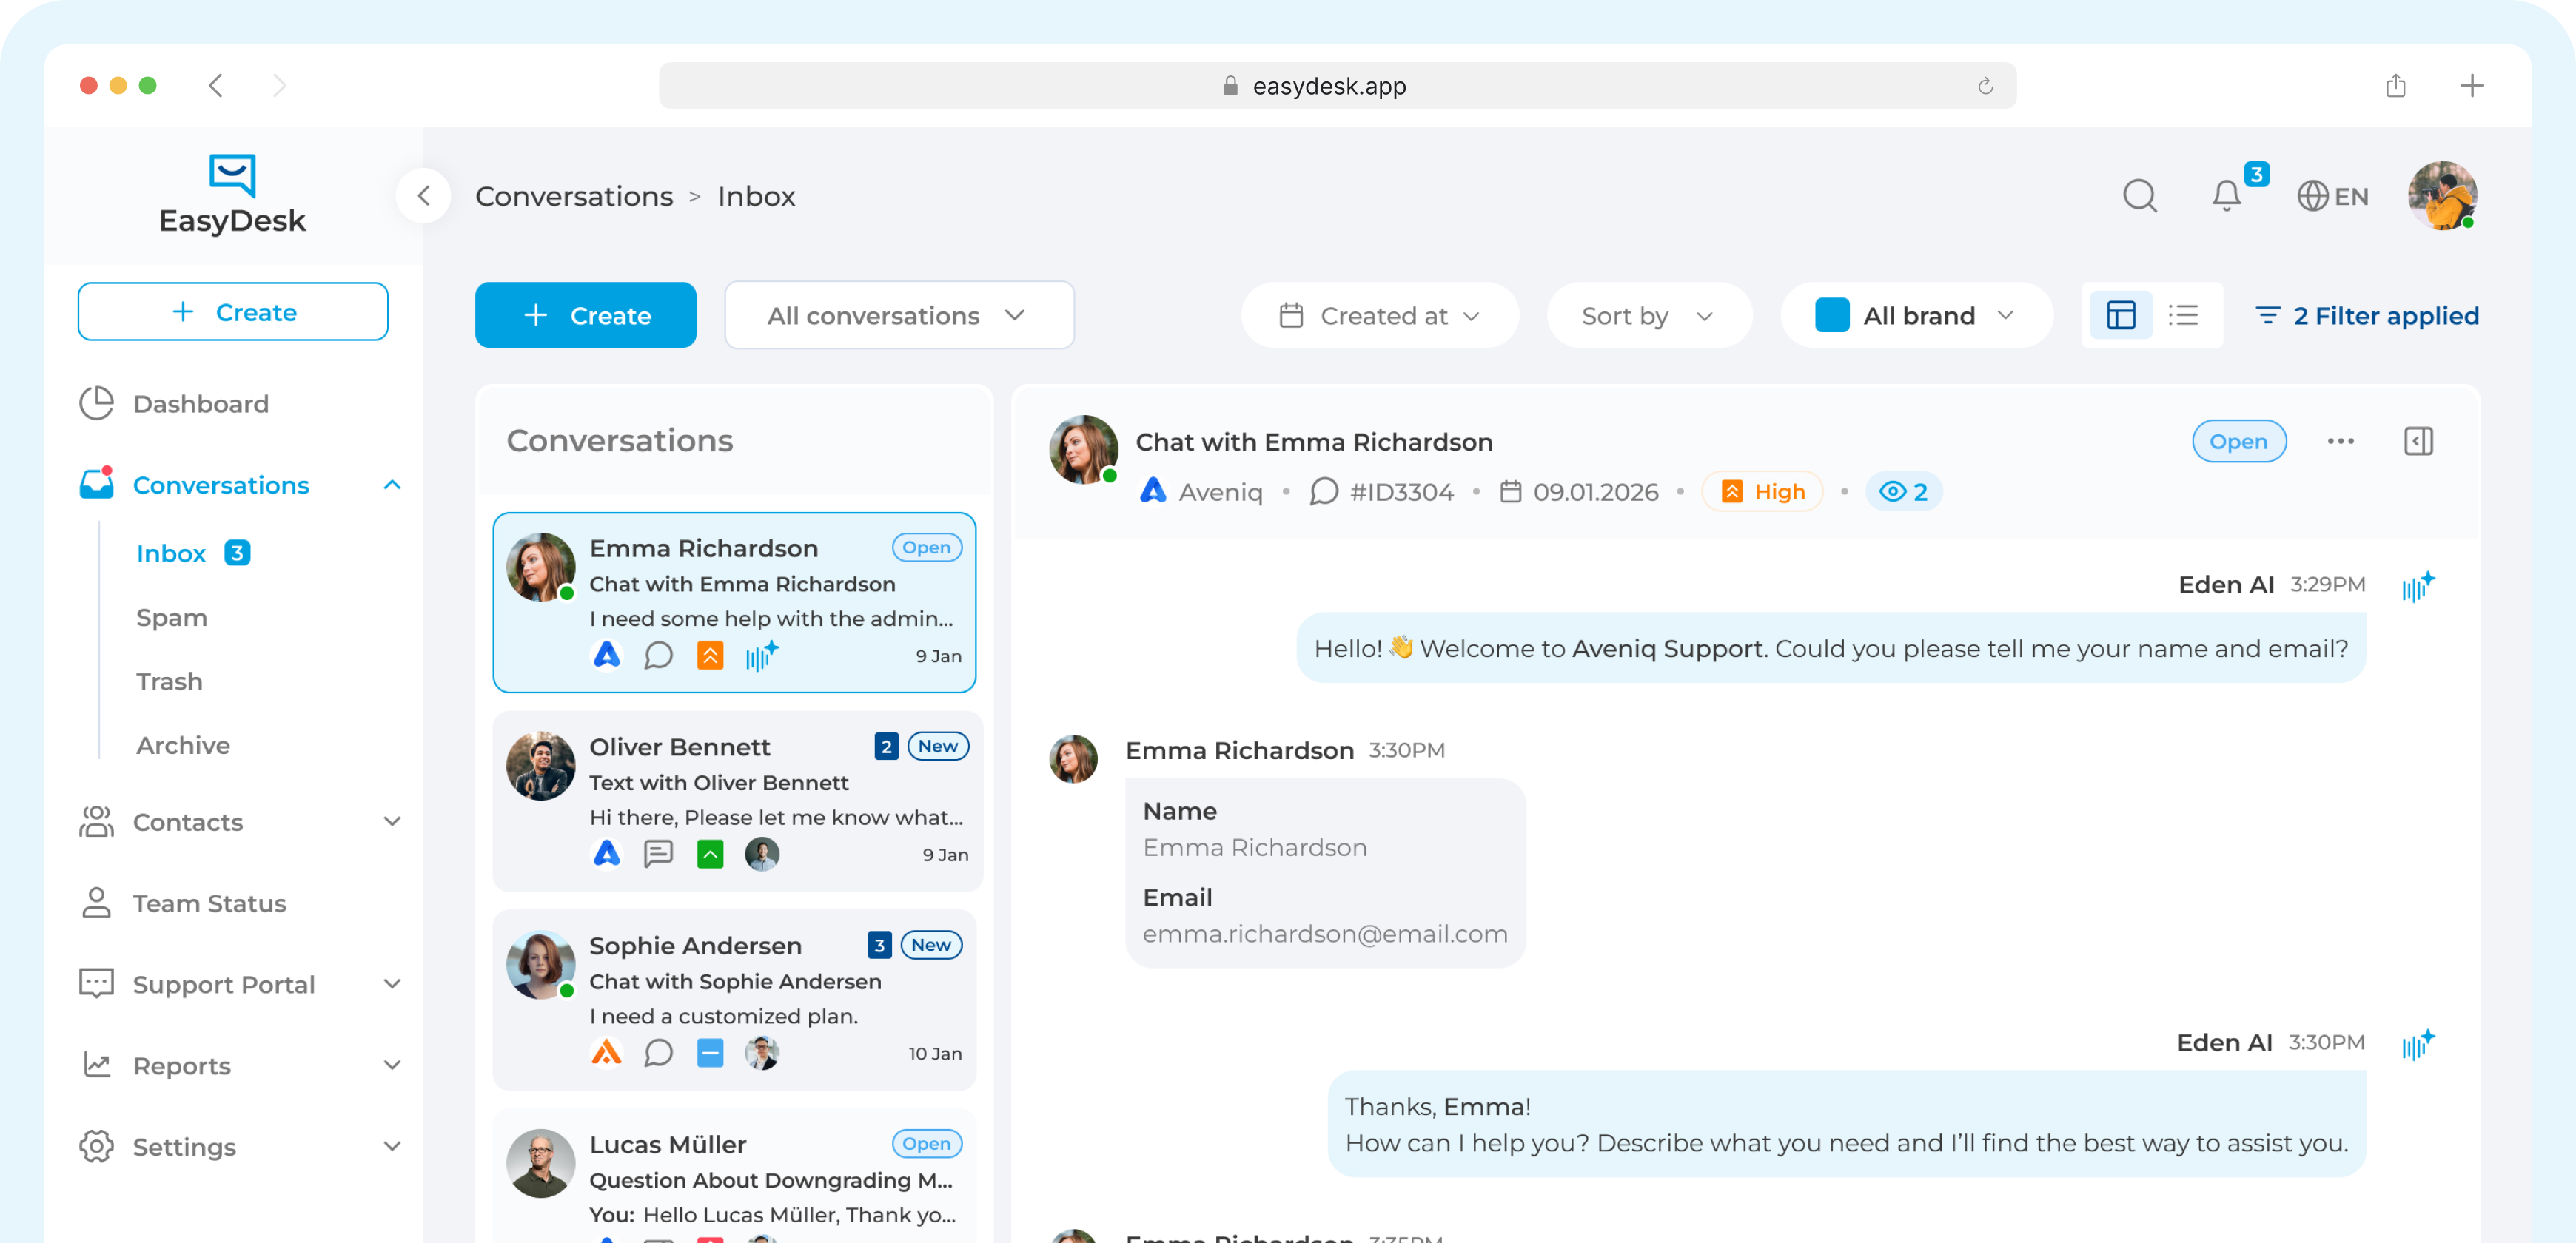
Task: Open the Archive folder
Action: (x=183, y=745)
